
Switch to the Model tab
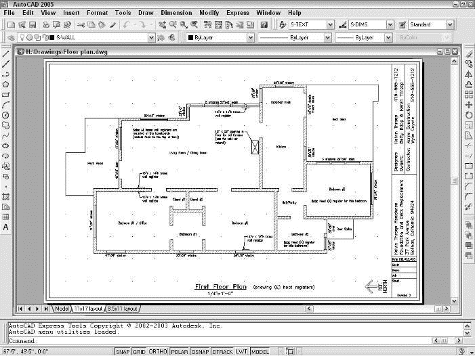point(62,309)
